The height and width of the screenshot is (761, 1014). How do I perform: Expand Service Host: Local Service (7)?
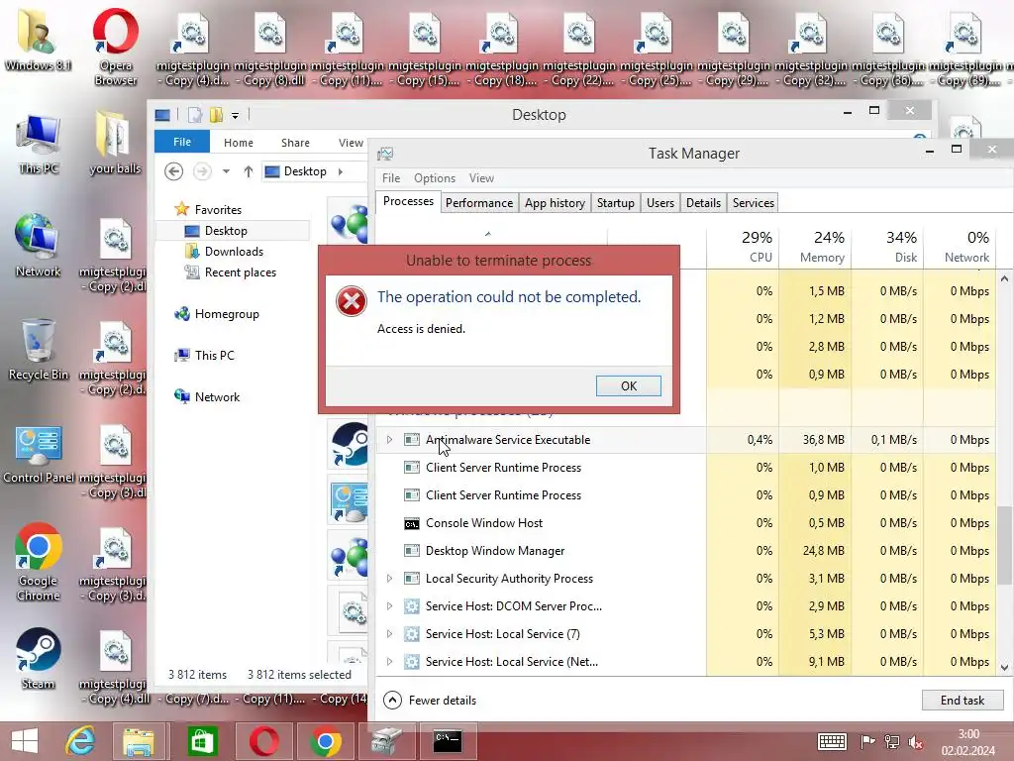(389, 634)
